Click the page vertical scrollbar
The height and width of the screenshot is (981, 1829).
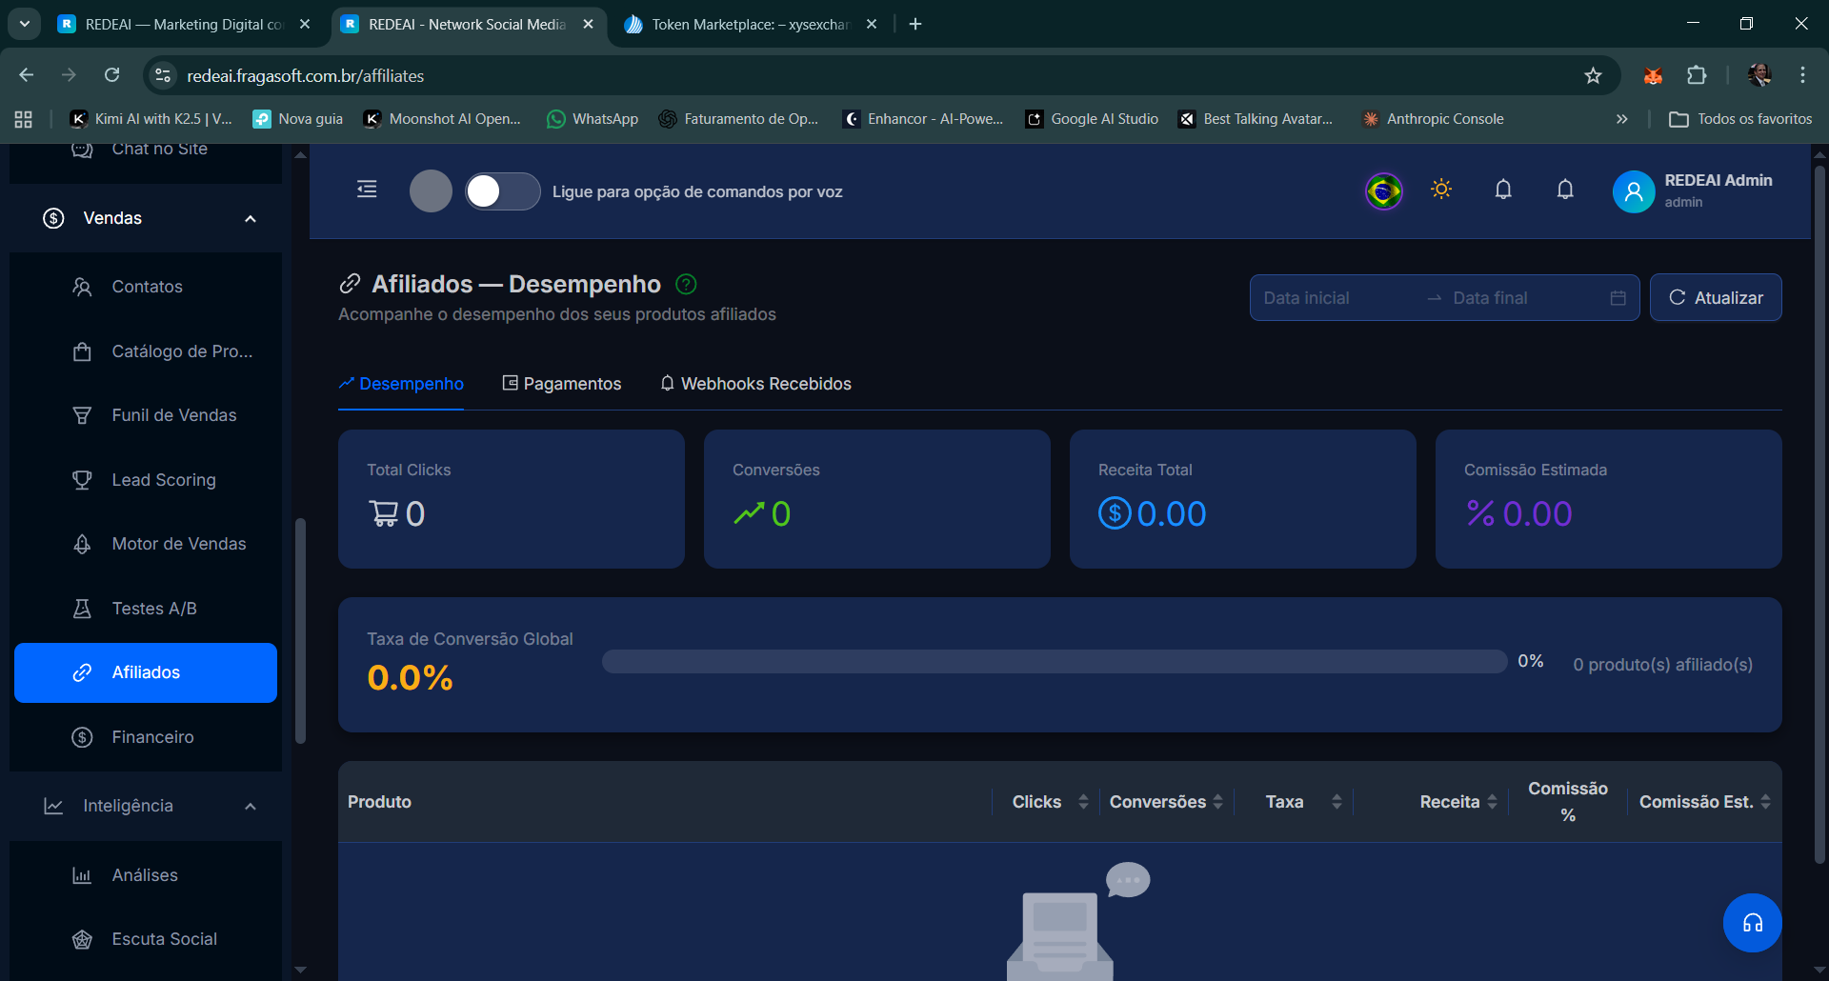pos(1819,514)
